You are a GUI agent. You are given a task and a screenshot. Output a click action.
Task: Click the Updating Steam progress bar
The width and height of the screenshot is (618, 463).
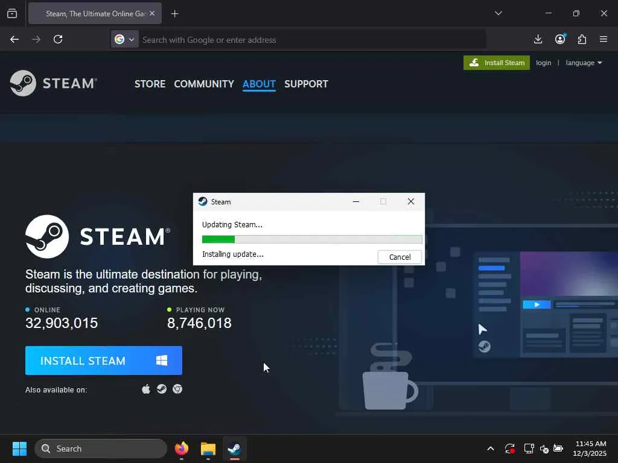312,239
